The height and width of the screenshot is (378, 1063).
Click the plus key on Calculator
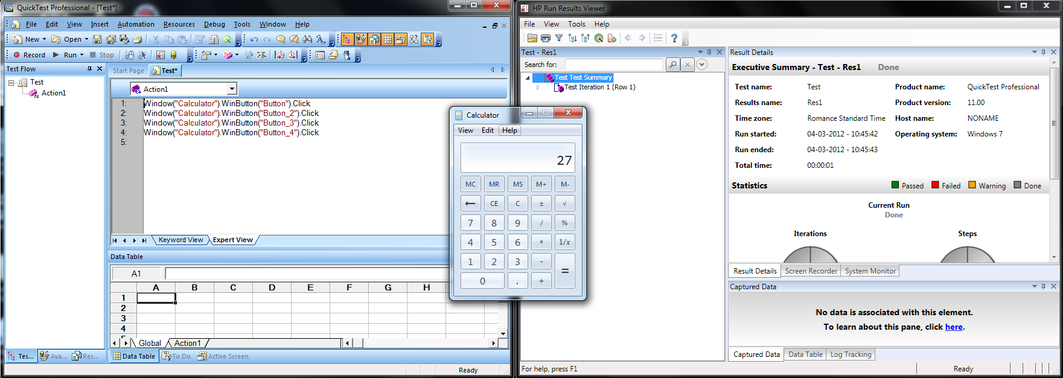point(541,281)
